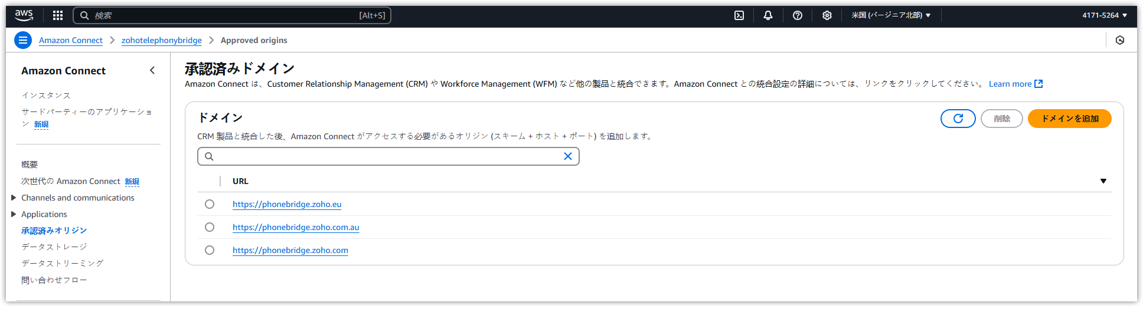Screen dimensions: 1143x325
Task: Open the CloudShell terminal icon
Action: pos(739,15)
